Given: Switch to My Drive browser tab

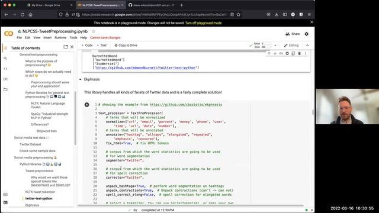Looking at the screenshot, I should [x=49, y=5].
